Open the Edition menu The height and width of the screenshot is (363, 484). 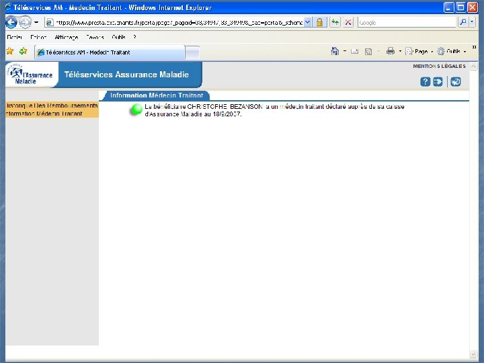coord(38,37)
